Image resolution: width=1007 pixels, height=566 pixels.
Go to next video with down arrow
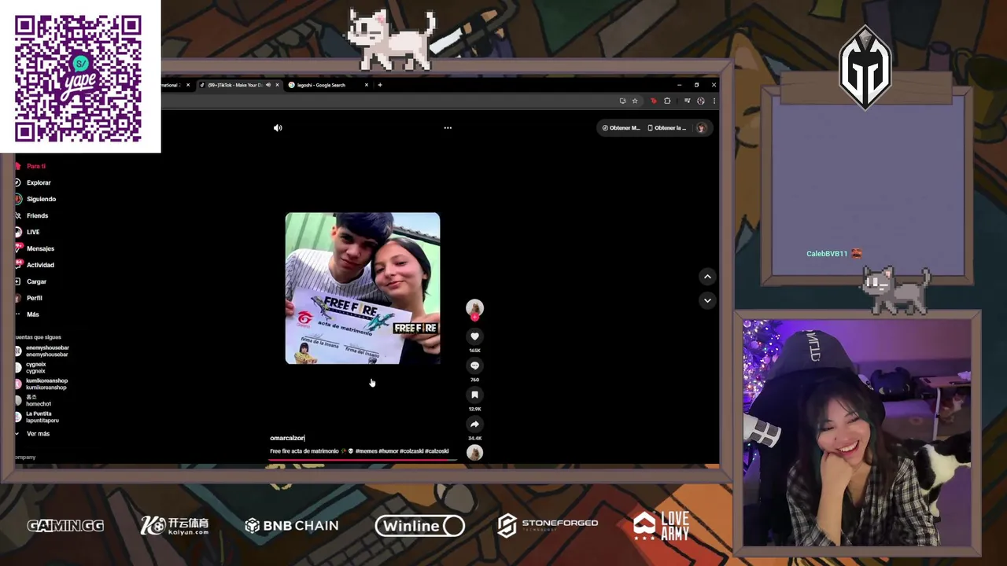click(707, 300)
